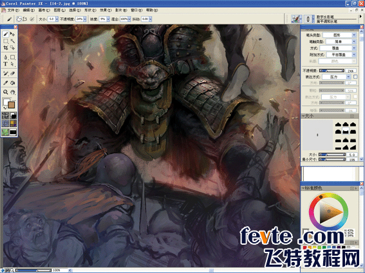Adjust the 最小尺寸 slider
This screenshot has width=365, height=273.
pos(332,159)
